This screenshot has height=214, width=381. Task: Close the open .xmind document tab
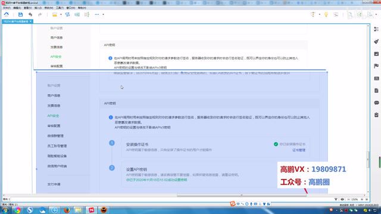pyautogui.click(x=30, y=21)
